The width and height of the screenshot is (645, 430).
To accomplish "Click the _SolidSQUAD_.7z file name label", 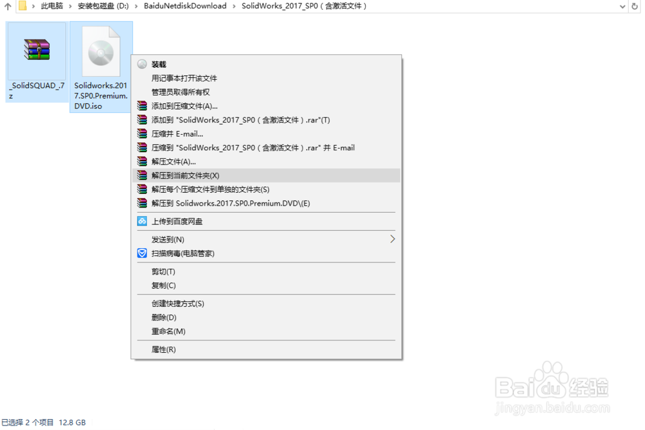I will tap(37, 90).
